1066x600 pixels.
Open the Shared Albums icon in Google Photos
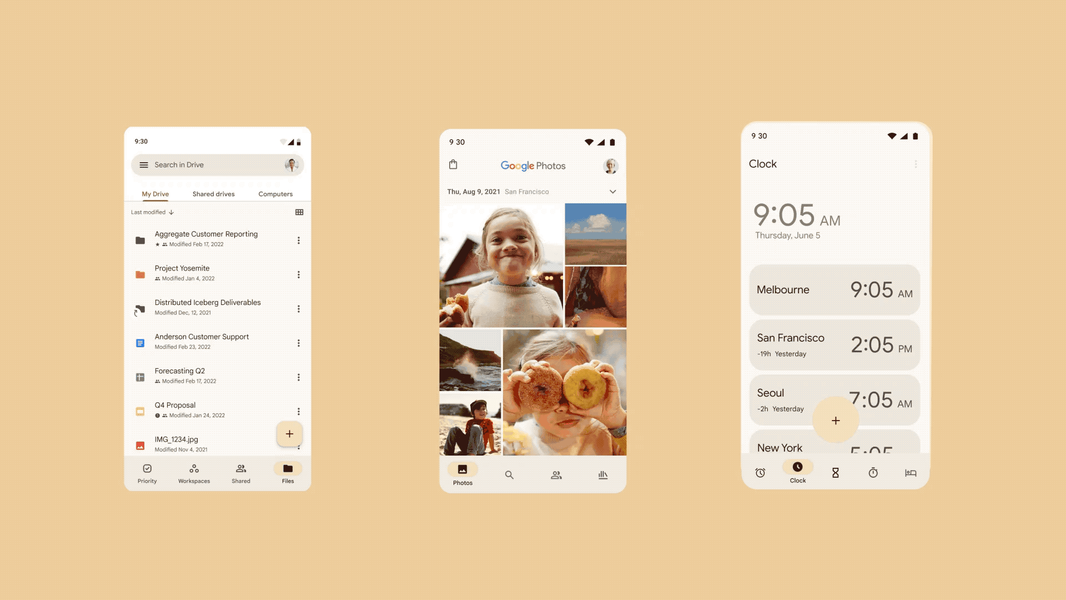point(556,474)
